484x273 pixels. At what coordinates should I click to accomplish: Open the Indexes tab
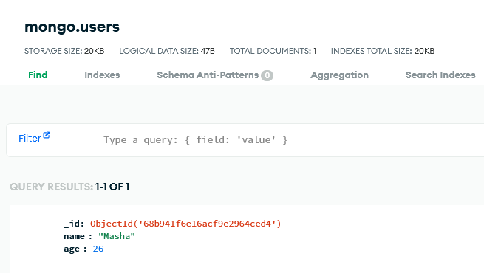tap(102, 75)
